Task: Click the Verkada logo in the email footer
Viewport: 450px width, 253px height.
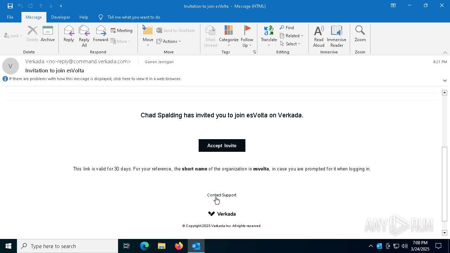Action: pyautogui.click(x=222, y=214)
